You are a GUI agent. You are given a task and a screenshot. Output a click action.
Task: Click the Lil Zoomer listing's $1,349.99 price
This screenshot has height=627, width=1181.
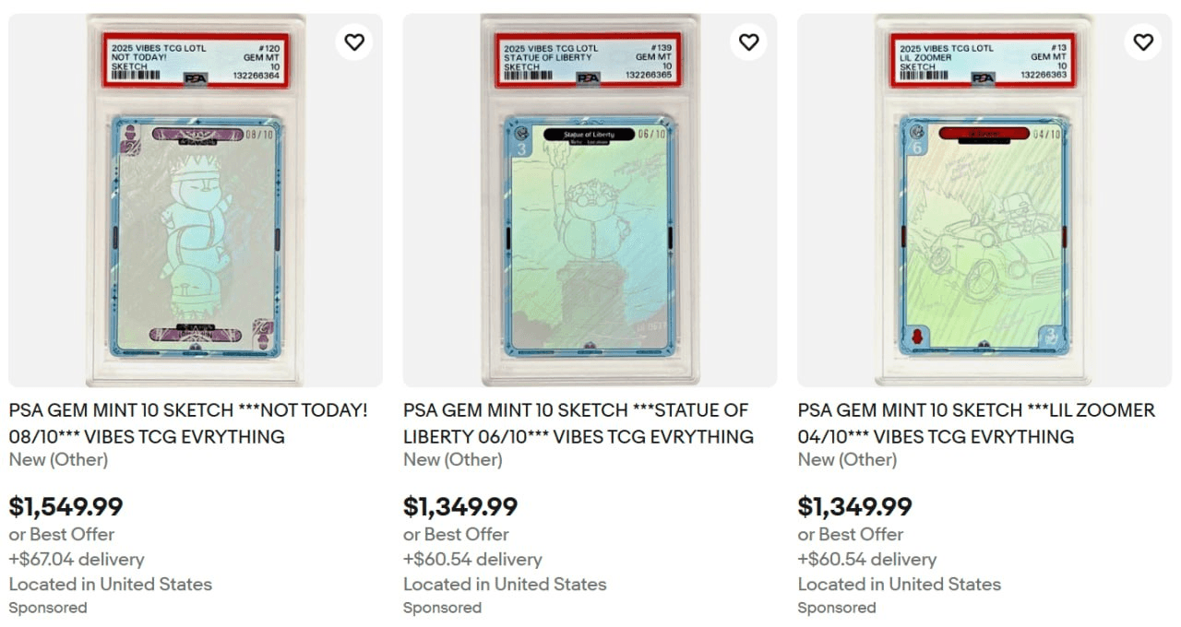[x=854, y=506]
